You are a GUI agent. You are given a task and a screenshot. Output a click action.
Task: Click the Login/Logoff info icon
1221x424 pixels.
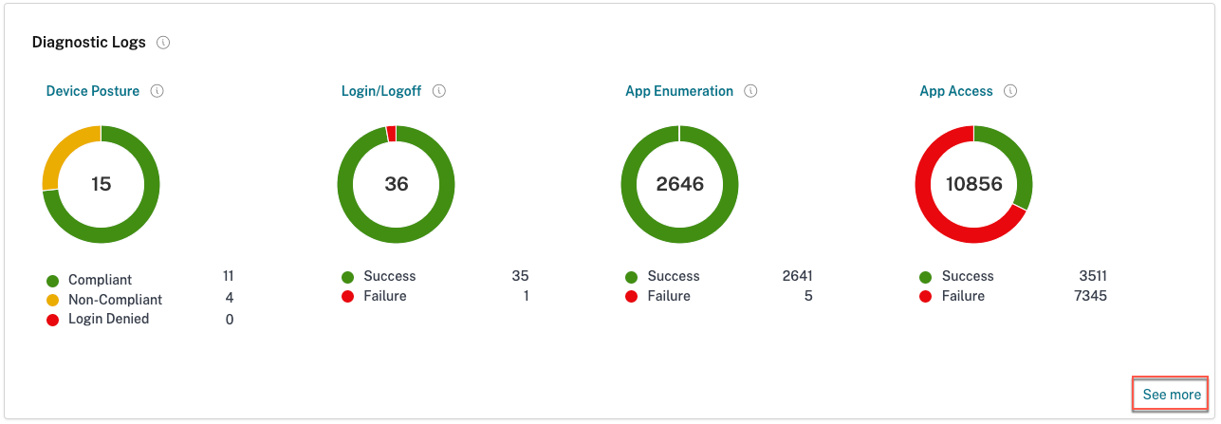click(x=439, y=91)
